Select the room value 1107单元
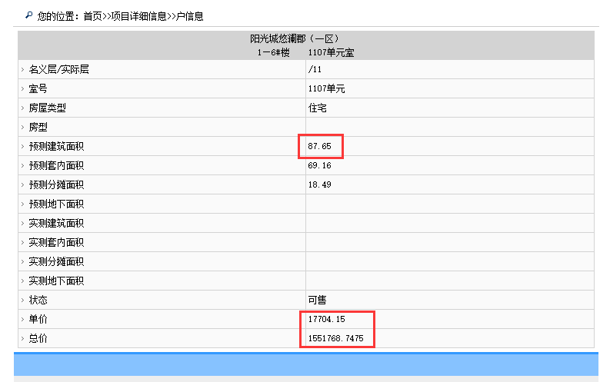 pos(326,88)
